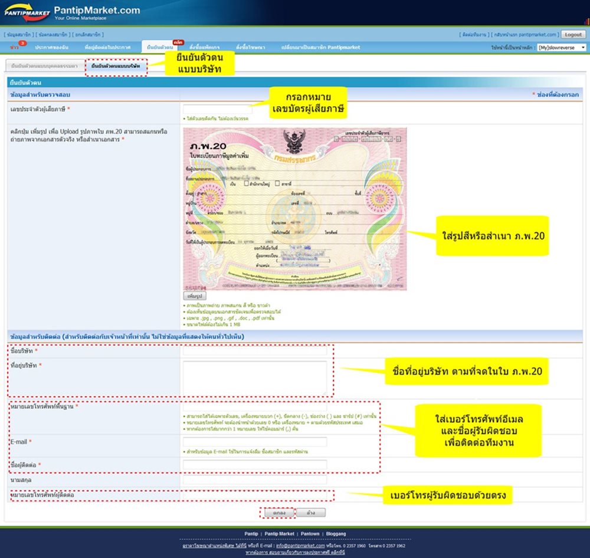Click the tax ID number input field
This screenshot has width=590, height=558.
point(217,110)
